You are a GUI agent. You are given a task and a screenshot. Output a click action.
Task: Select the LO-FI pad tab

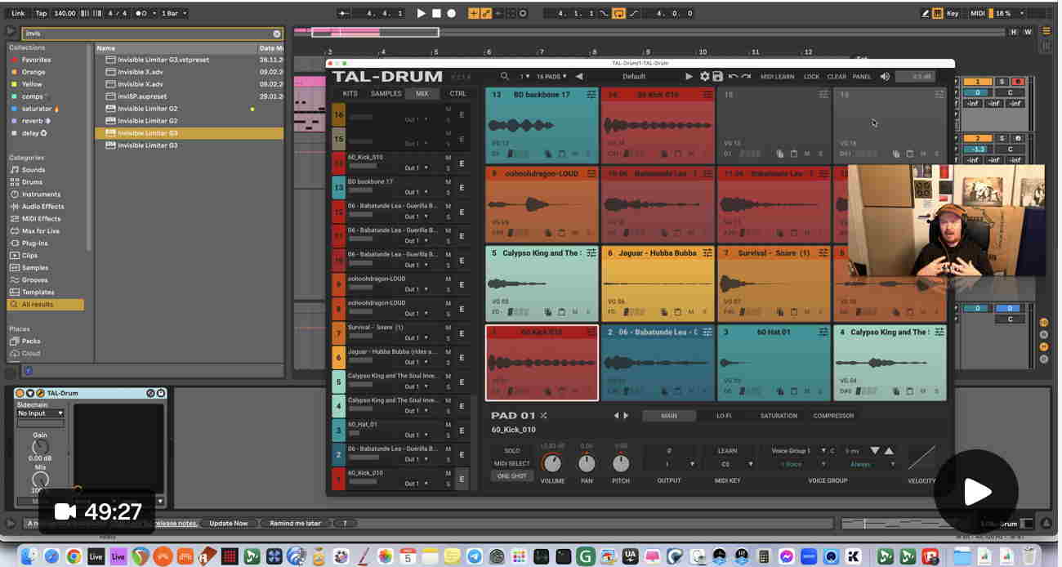[x=724, y=416]
